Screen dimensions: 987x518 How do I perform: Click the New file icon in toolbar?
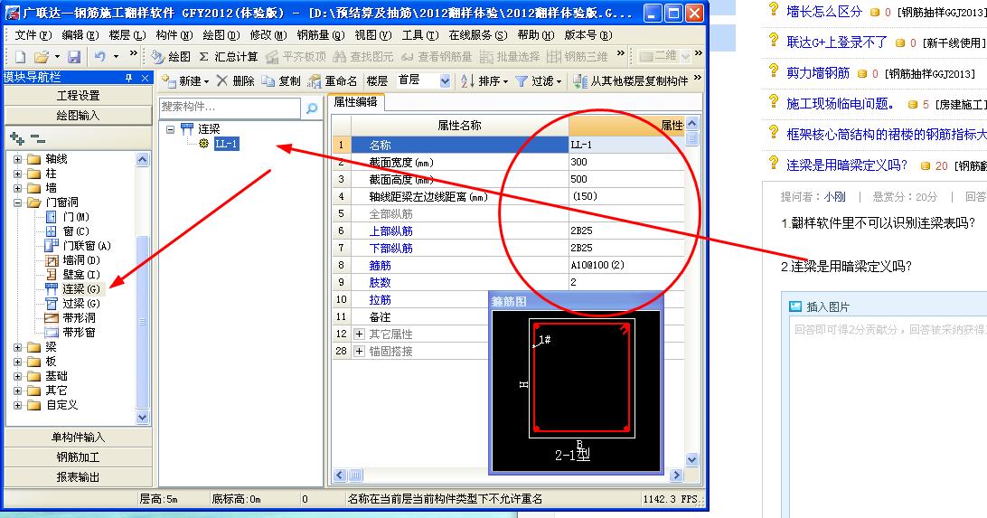[x=20, y=57]
